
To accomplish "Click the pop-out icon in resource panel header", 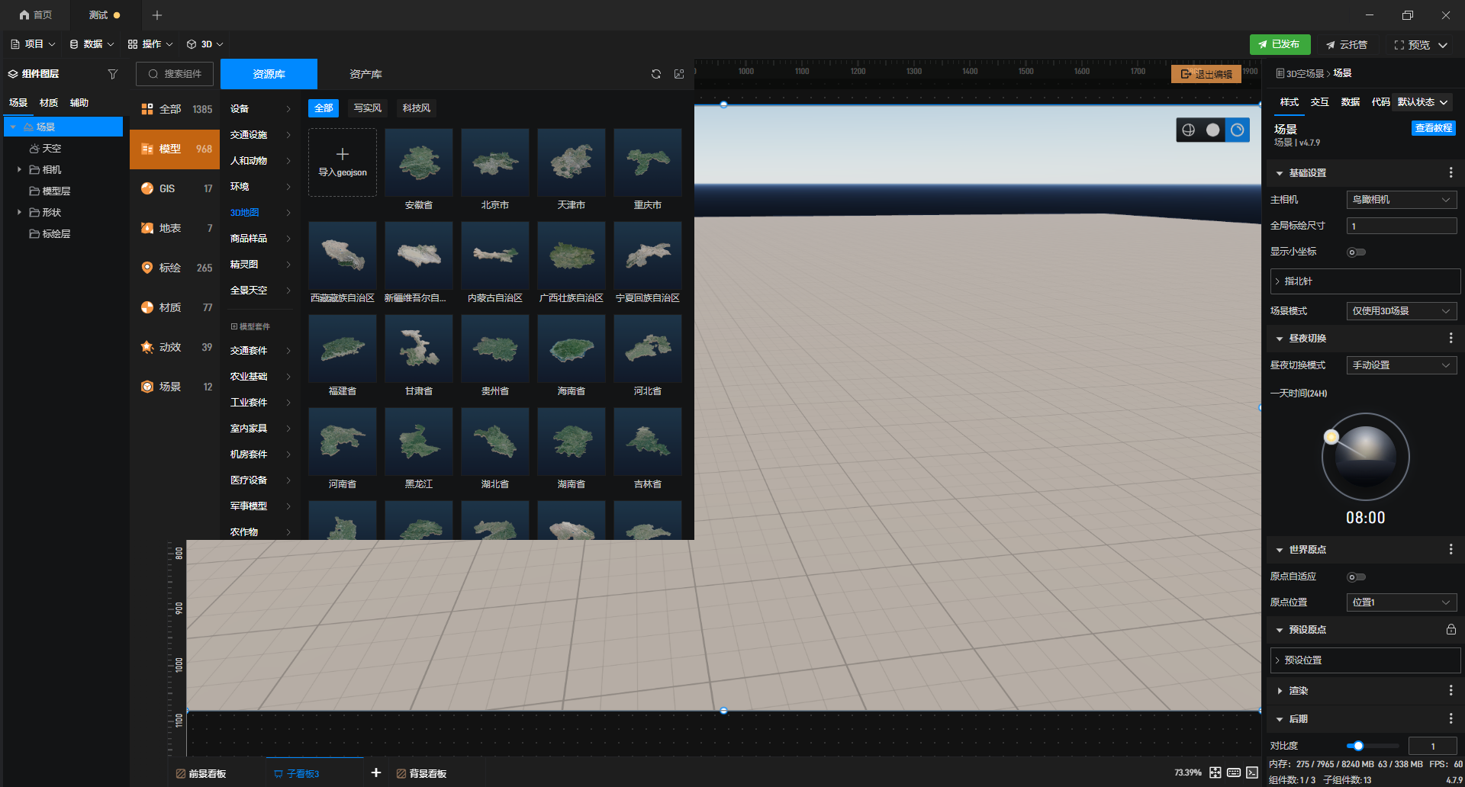I will click(679, 74).
